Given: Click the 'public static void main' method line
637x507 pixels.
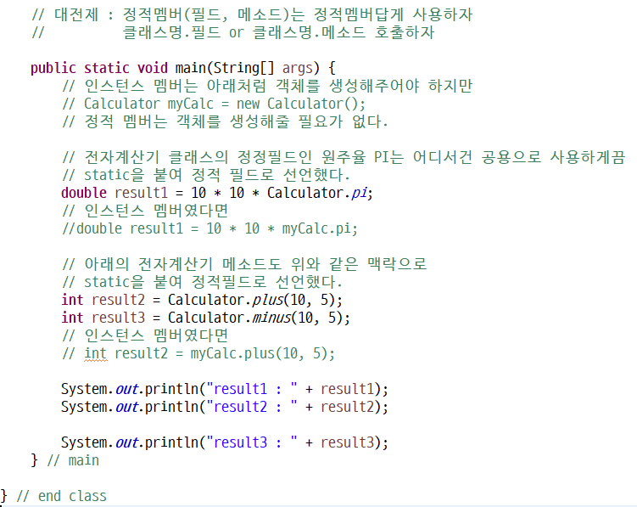Looking at the screenshot, I should pos(183,68).
